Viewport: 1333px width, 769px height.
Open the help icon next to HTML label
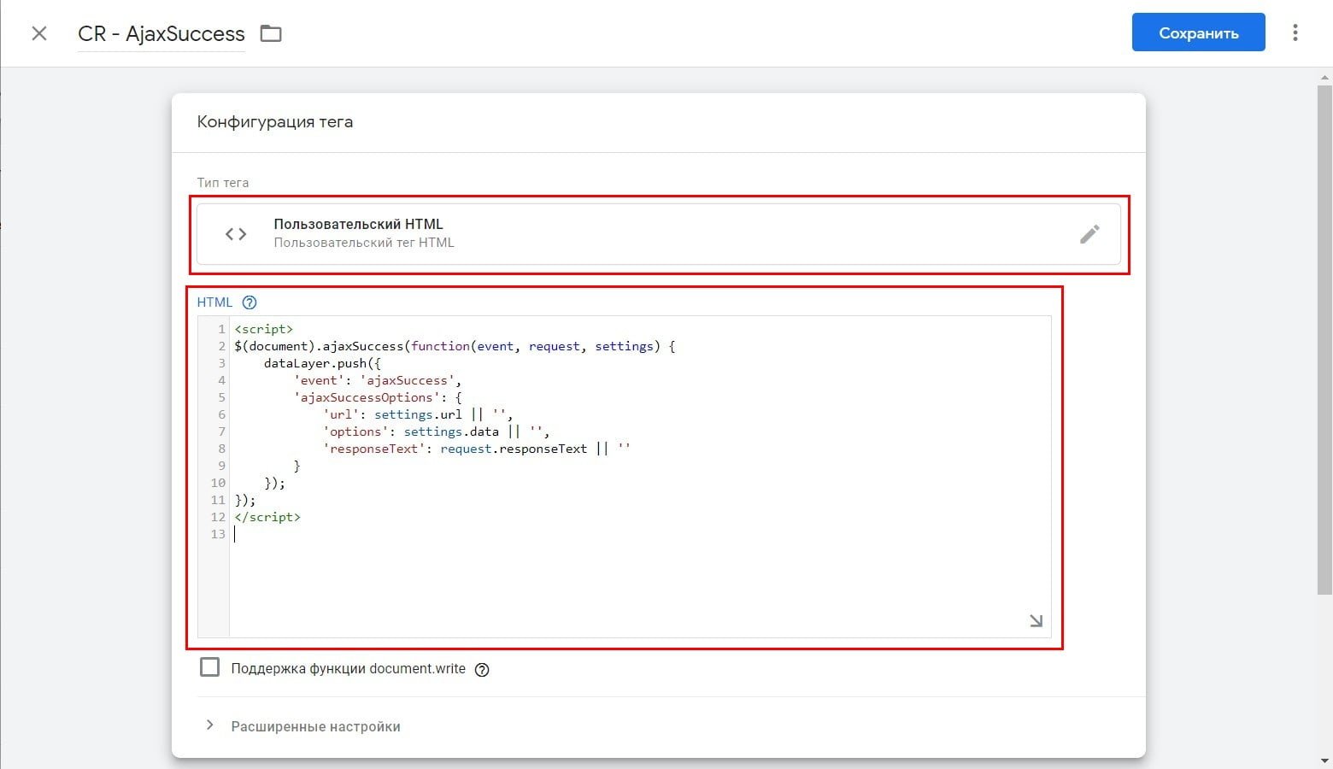point(250,302)
